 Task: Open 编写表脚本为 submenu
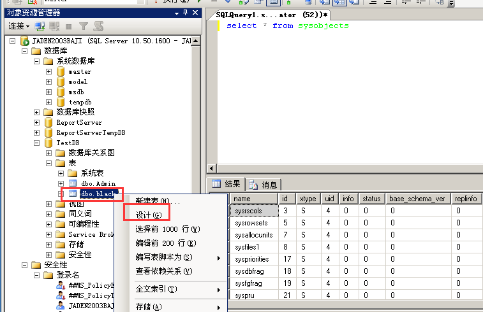point(171,257)
